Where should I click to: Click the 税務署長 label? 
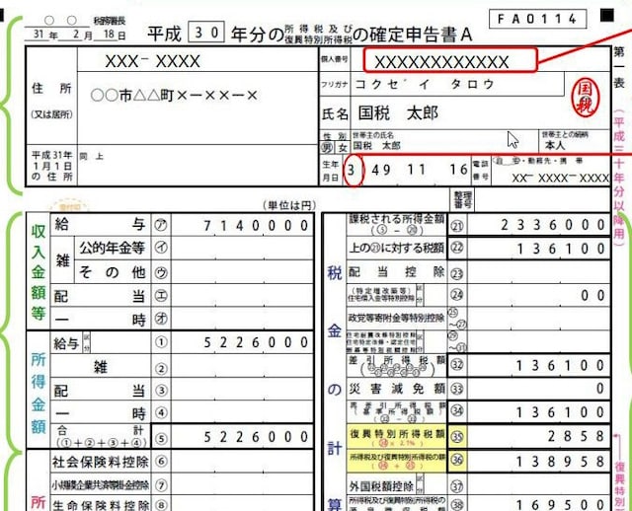point(109,21)
